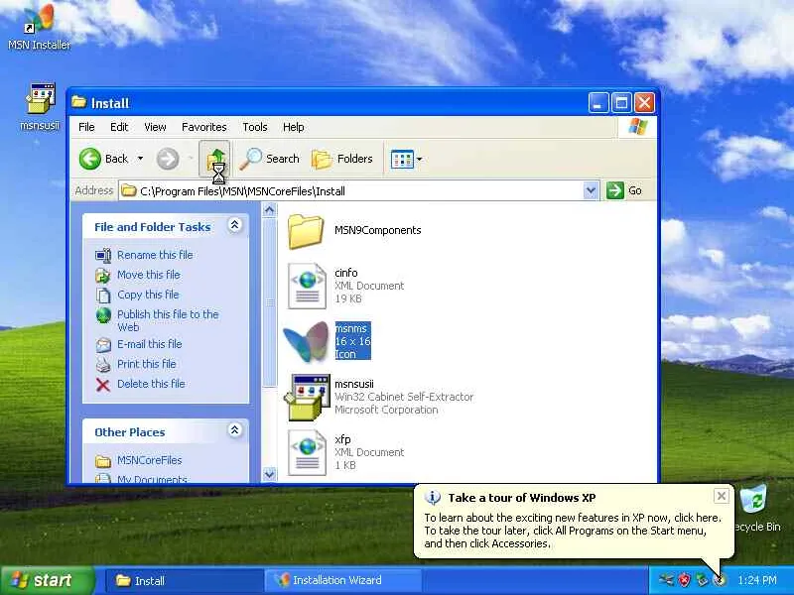794x595 pixels.
Task: Open the Search pane
Action: point(269,159)
